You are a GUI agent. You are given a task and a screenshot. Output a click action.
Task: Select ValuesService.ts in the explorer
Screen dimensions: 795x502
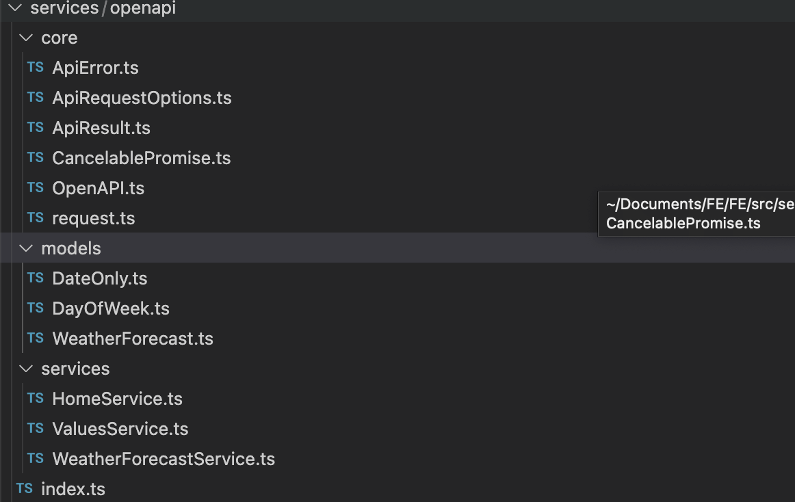(120, 429)
